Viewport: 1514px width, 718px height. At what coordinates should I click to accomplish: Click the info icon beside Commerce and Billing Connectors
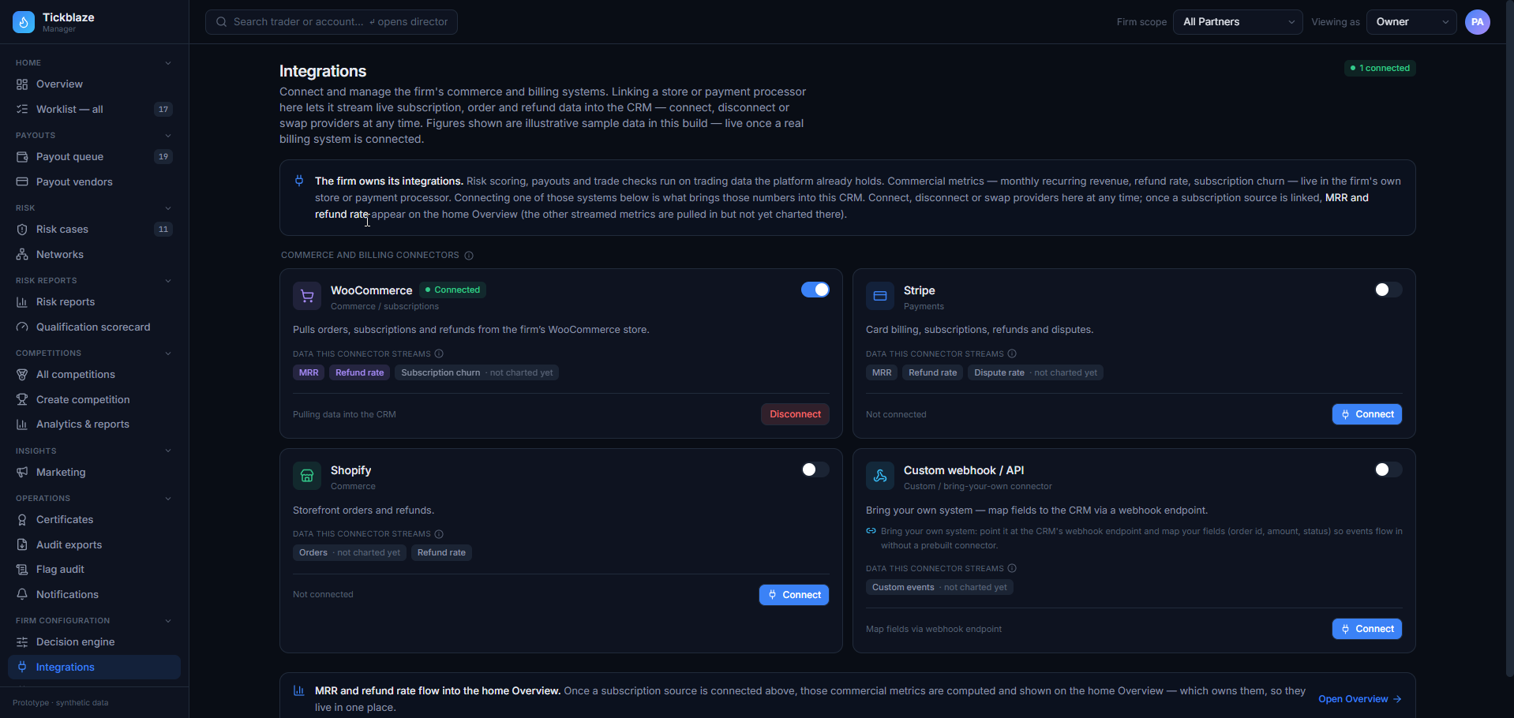469,256
